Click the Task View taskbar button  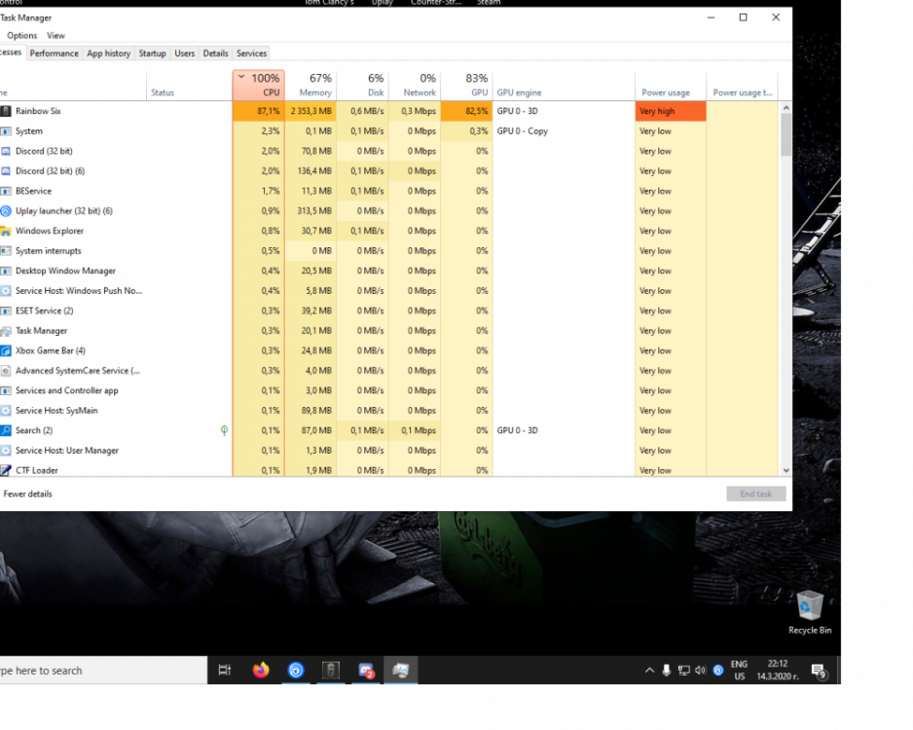[x=225, y=670]
